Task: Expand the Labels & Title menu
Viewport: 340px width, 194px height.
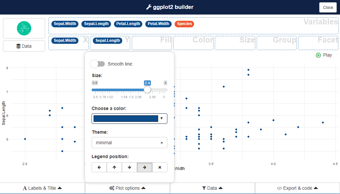Action: point(42,188)
